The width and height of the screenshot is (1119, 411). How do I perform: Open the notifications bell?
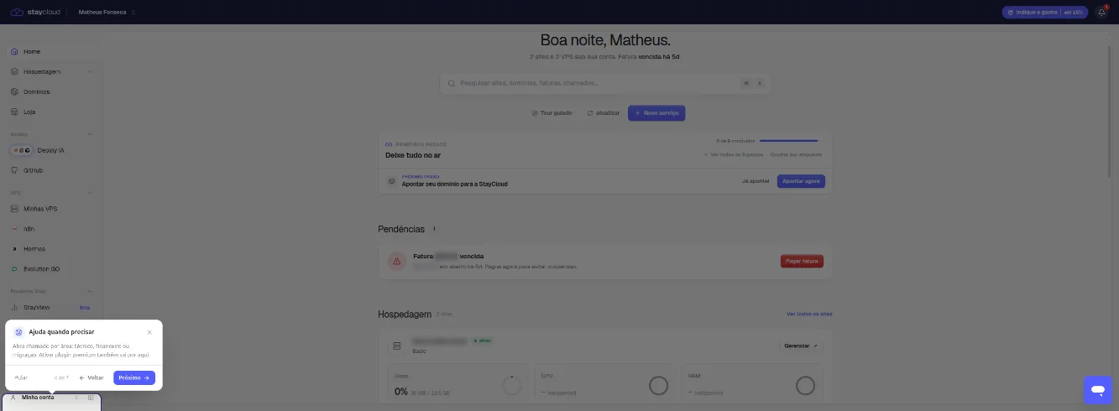click(x=1101, y=13)
